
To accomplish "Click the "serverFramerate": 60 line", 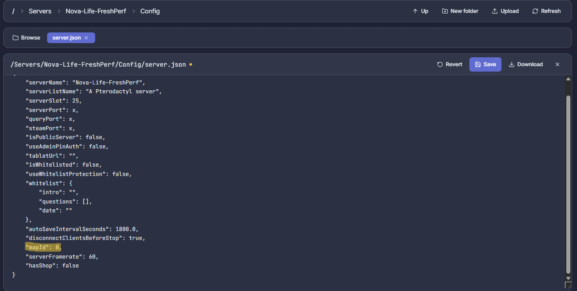I will tap(62, 257).
